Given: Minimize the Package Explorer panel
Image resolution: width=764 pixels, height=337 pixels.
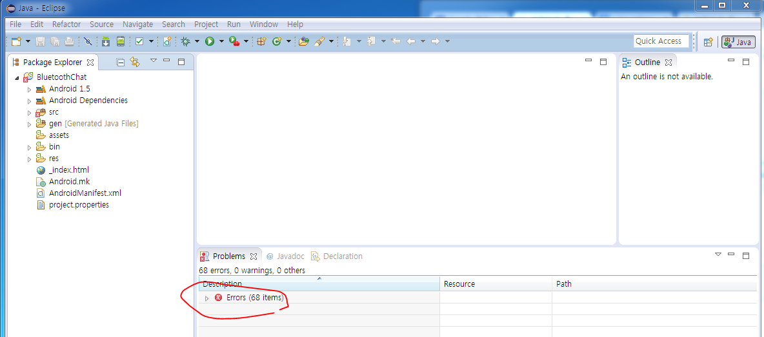Looking at the screenshot, I should pos(166,61).
